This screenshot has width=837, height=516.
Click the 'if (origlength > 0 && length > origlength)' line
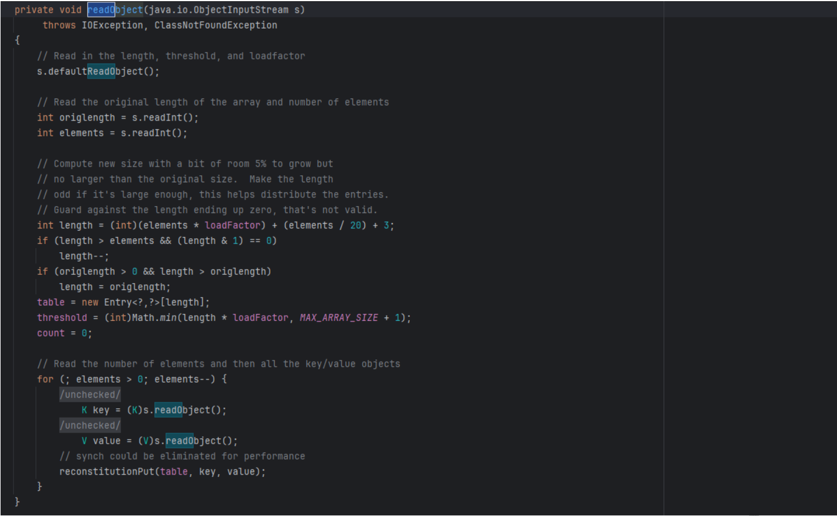154,272
